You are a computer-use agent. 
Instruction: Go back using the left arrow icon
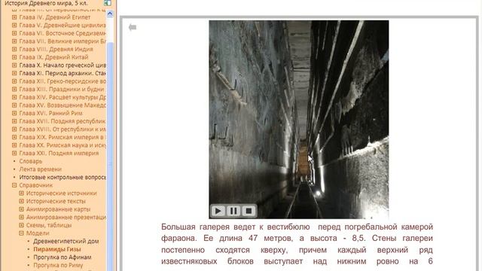coord(133,27)
